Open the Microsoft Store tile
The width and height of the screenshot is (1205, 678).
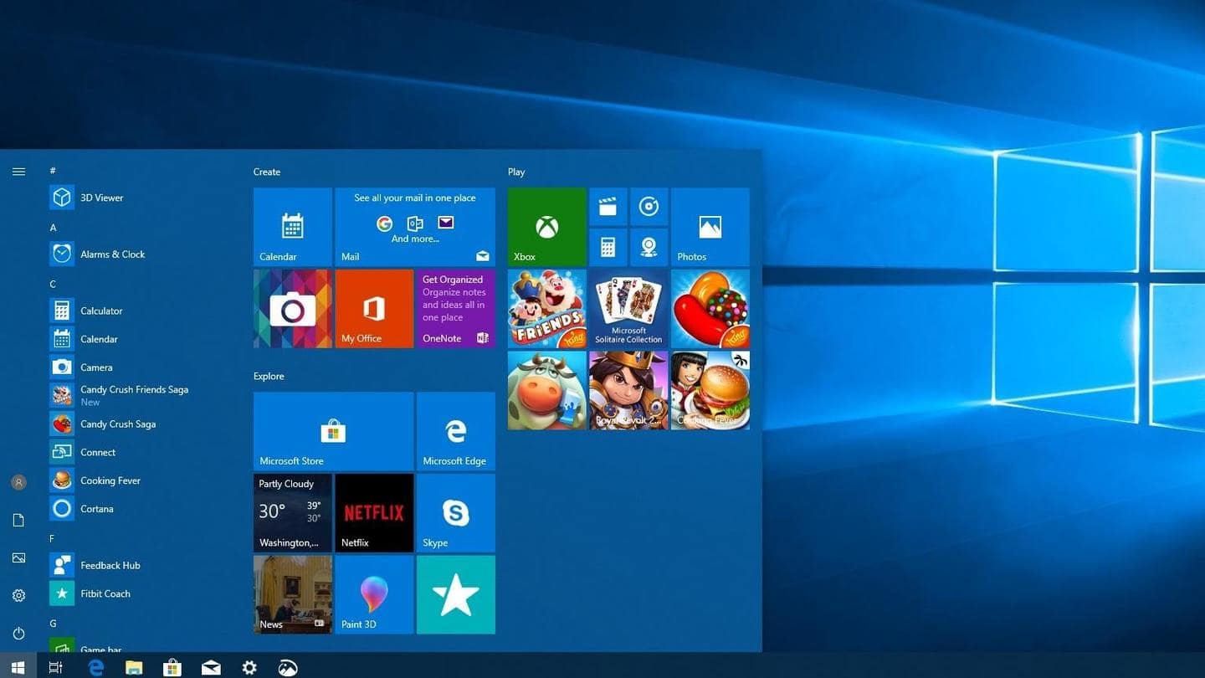(333, 431)
